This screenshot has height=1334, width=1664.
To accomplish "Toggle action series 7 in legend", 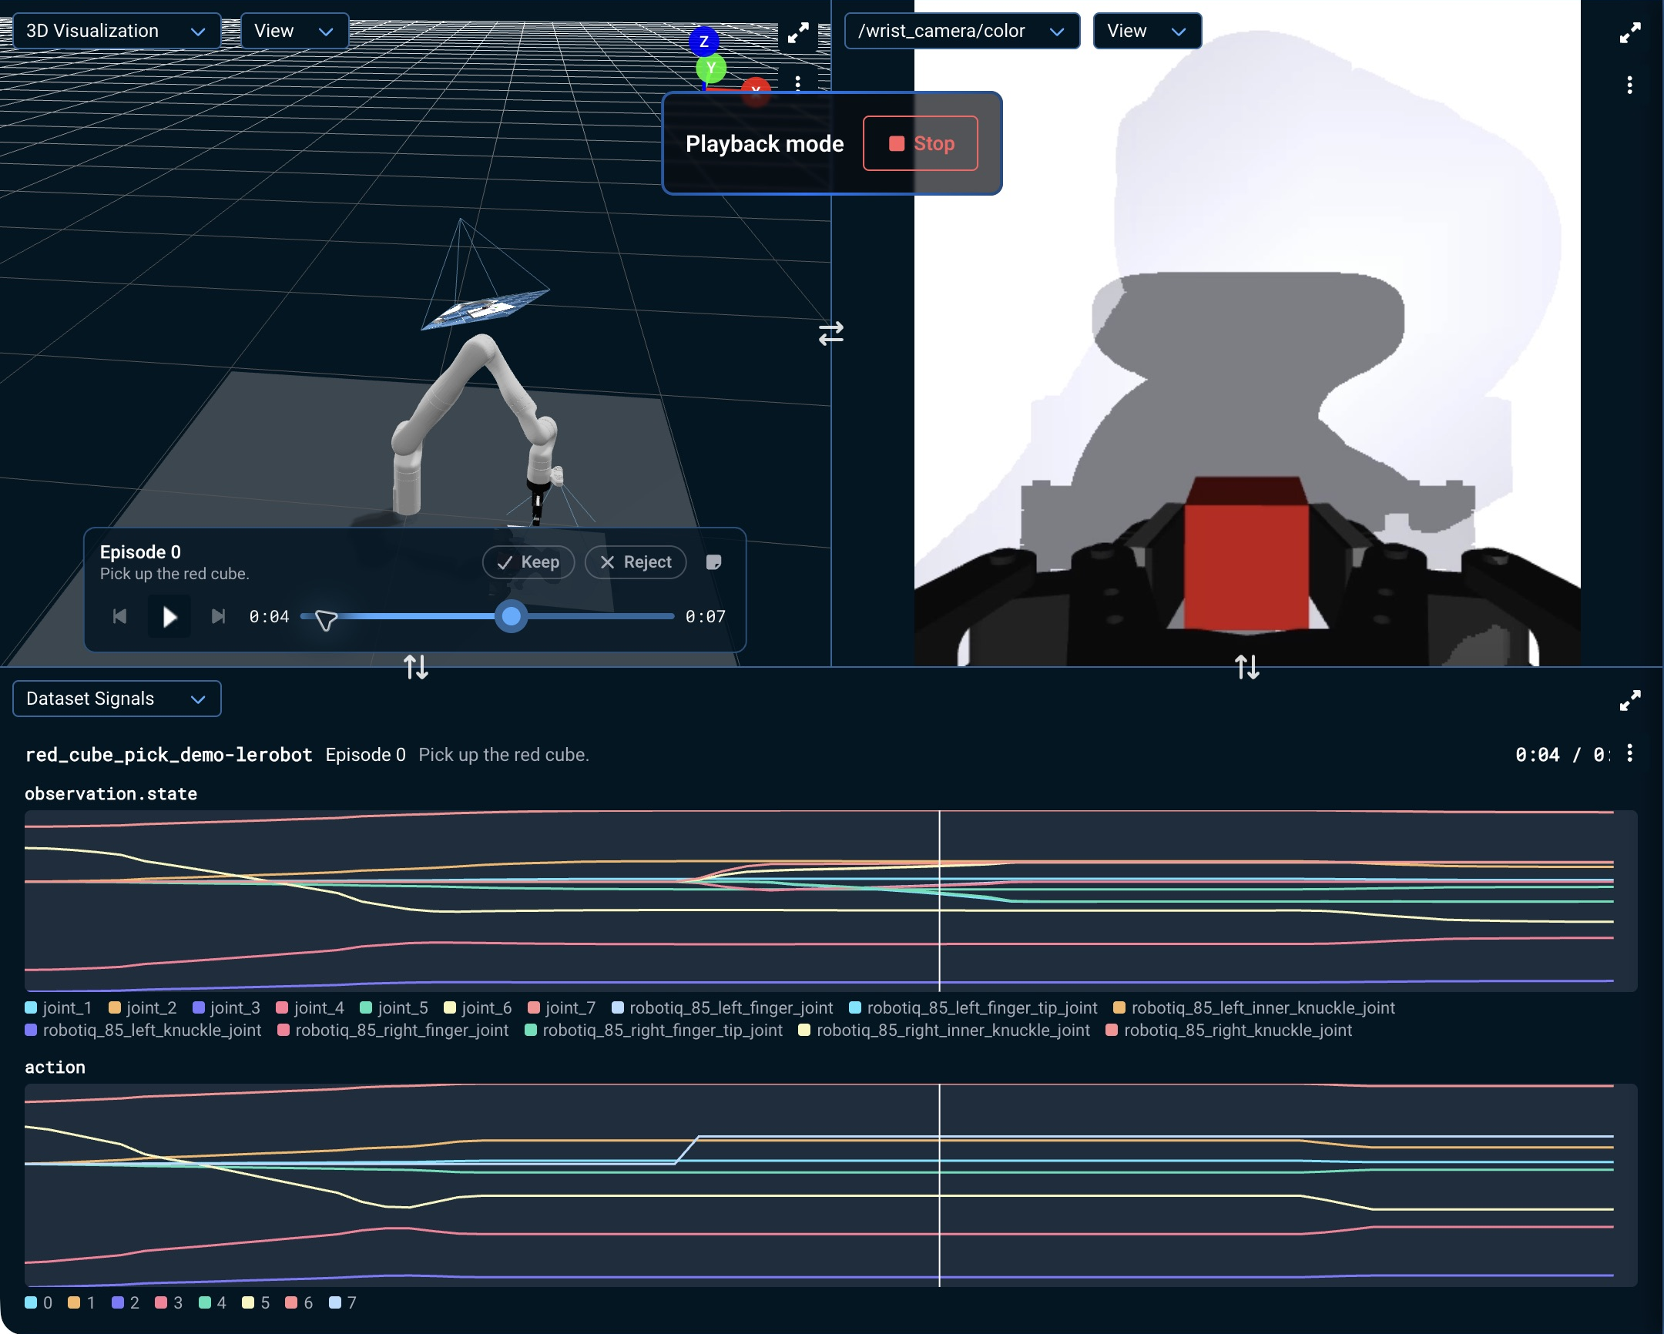I will point(343,1302).
